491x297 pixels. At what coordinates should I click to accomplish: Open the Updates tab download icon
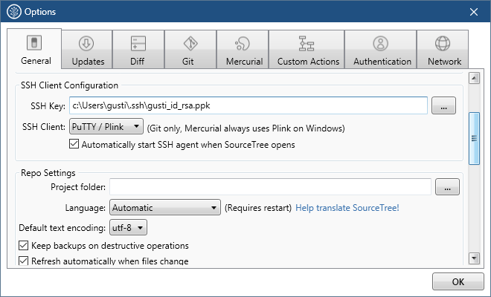pyautogui.click(x=86, y=43)
